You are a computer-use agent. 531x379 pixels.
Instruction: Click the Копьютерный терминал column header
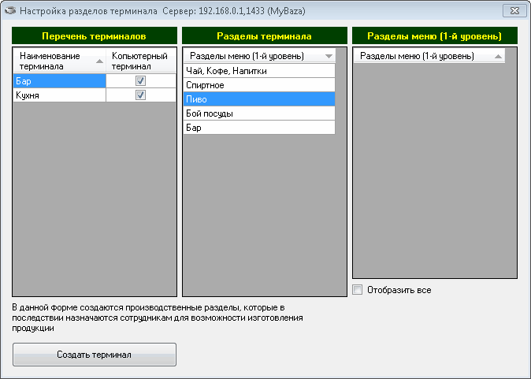[x=140, y=61]
